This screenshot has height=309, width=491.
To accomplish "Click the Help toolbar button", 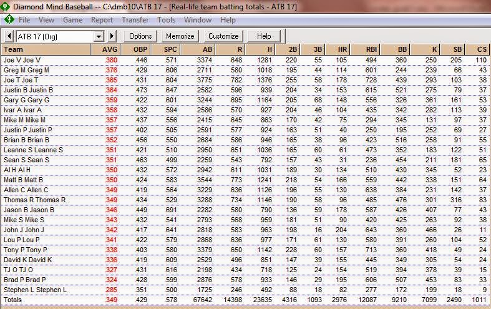I will pos(264,36).
